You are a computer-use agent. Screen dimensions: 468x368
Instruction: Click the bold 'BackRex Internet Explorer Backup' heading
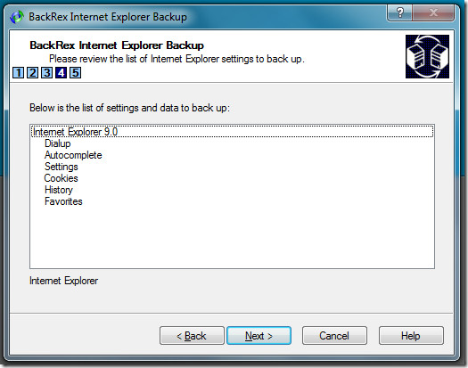(117, 45)
